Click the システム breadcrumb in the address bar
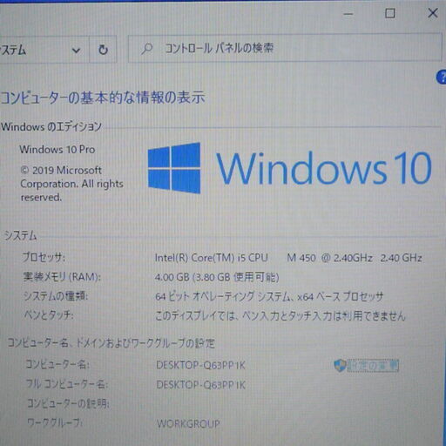 13,50
